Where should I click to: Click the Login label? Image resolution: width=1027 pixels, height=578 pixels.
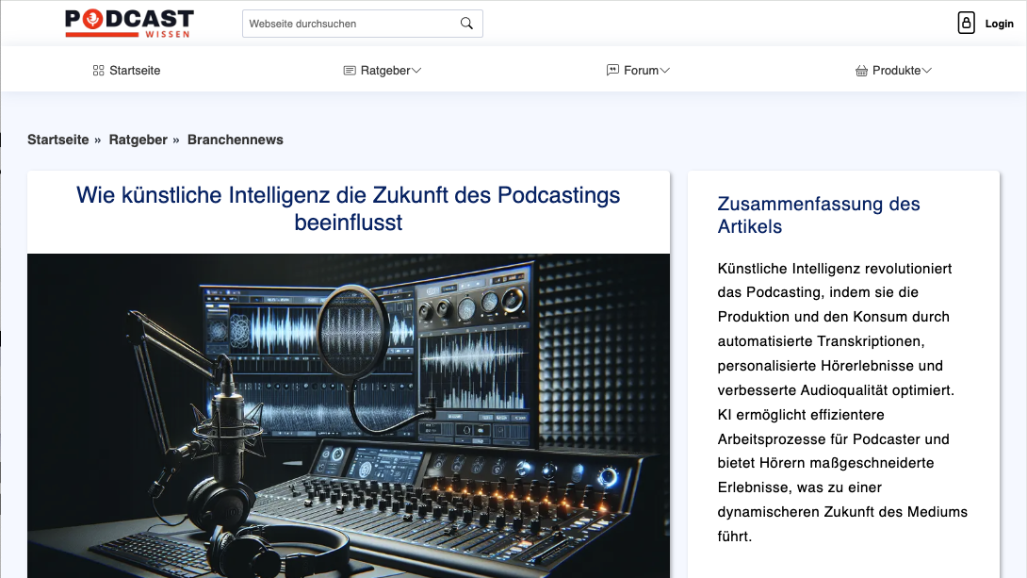(999, 23)
